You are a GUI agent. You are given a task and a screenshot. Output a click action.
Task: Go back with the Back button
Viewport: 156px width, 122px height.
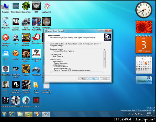(x=83, y=79)
